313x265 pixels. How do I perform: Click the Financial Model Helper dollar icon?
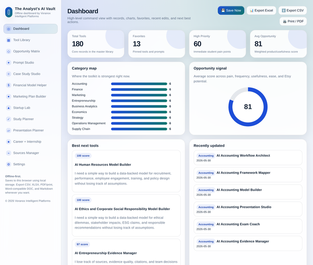point(9,85)
